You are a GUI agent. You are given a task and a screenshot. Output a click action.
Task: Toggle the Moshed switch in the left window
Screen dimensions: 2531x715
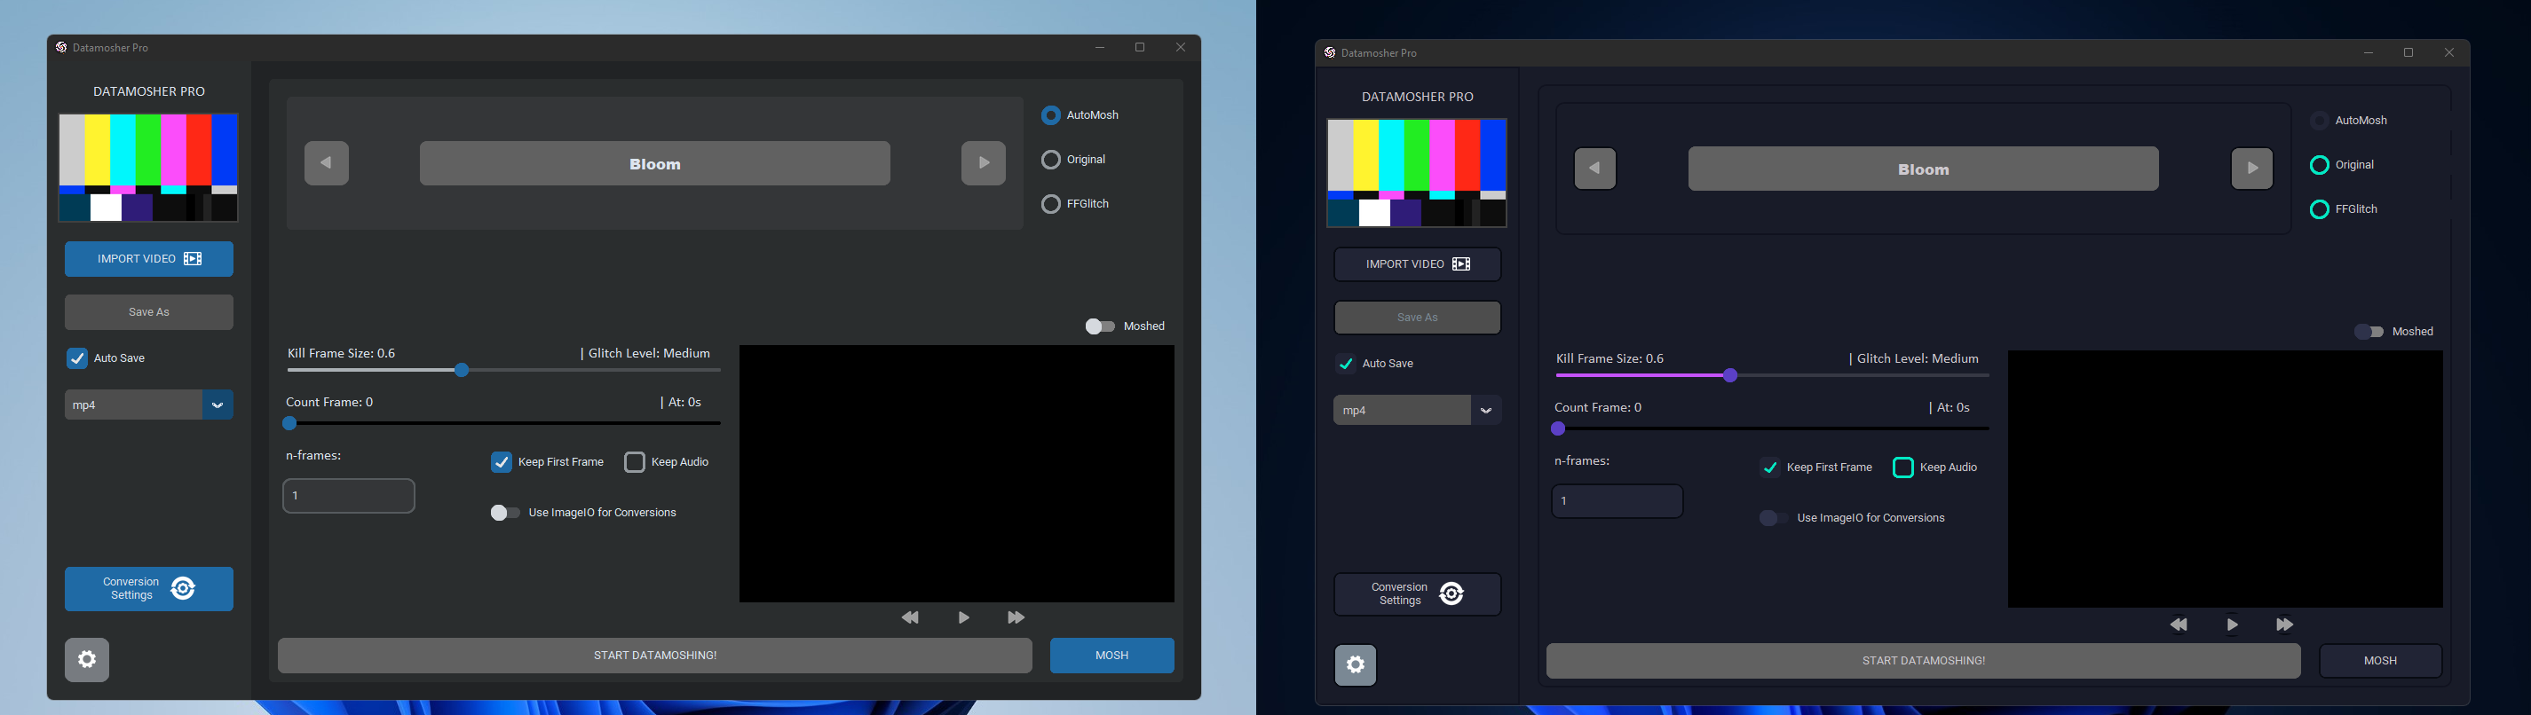pos(1099,326)
